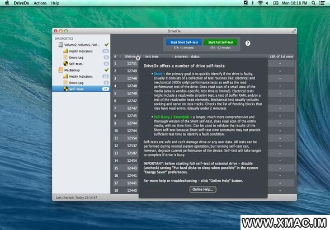Start the Short Self-test
The width and height of the screenshot is (330, 230).
184,43
